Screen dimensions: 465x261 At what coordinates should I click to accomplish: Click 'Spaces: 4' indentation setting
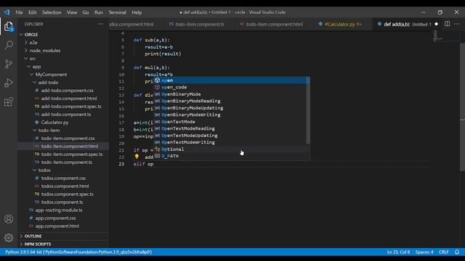pos(424,252)
